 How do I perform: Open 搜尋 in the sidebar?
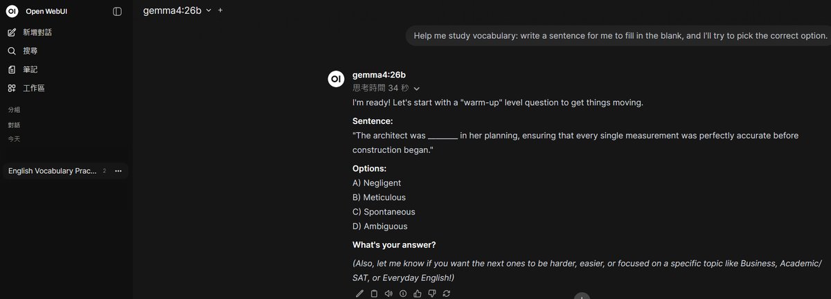click(x=30, y=51)
